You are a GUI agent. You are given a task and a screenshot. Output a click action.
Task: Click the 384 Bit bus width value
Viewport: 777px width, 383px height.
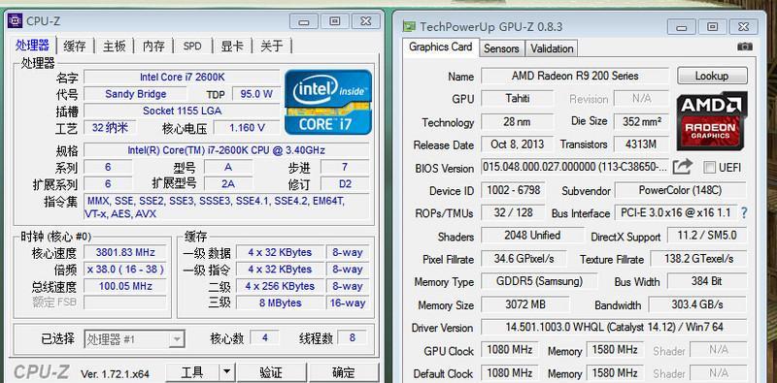pyautogui.click(x=707, y=281)
